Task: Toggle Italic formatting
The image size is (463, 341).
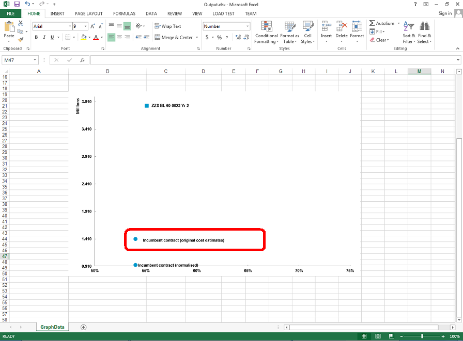Action: click(44, 37)
